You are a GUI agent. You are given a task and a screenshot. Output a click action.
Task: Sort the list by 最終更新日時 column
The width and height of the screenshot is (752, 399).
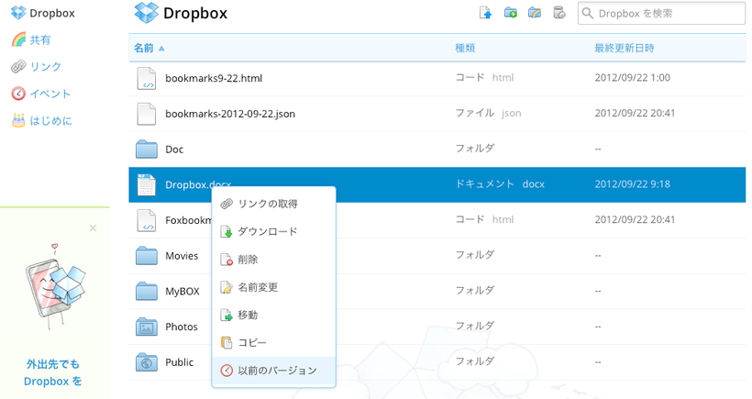pos(624,48)
